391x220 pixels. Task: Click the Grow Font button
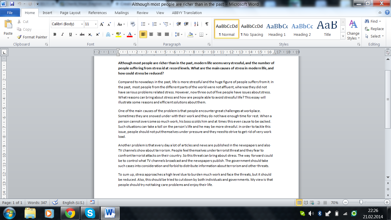click(102, 24)
